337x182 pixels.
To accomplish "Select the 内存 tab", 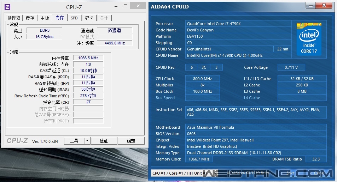I will (x=60, y=18).
